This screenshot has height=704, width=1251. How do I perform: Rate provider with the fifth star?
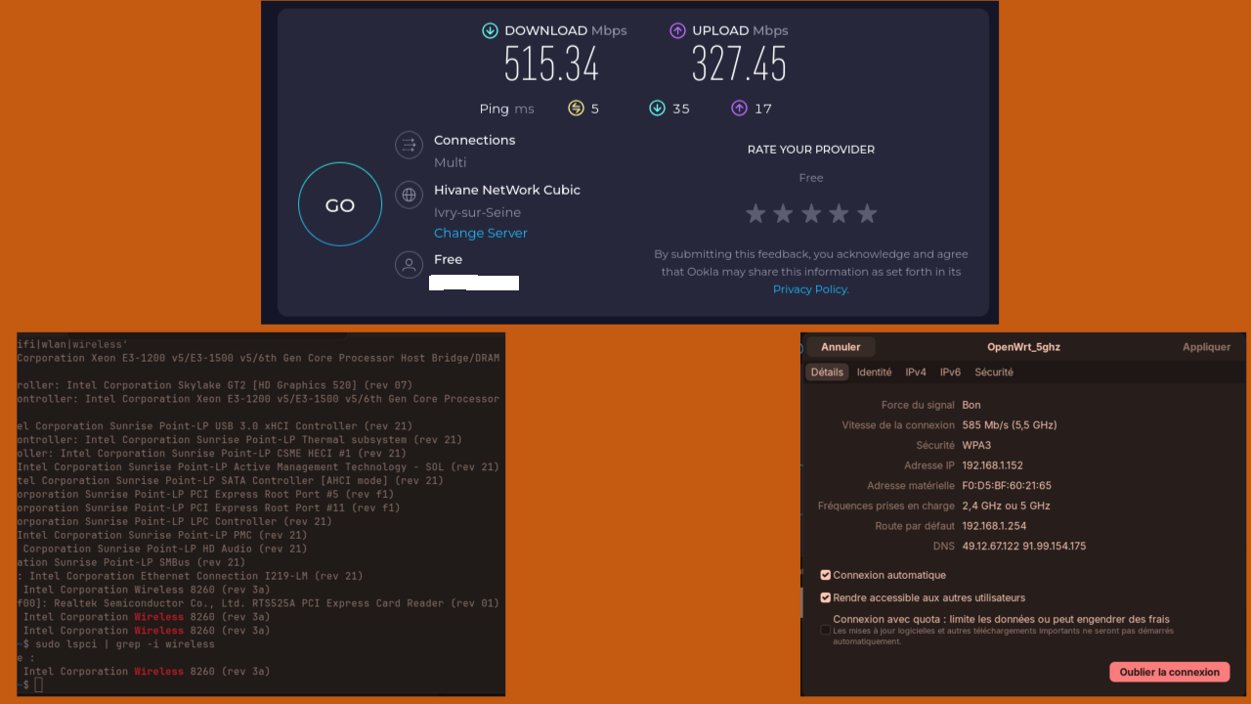coord(867,213)
